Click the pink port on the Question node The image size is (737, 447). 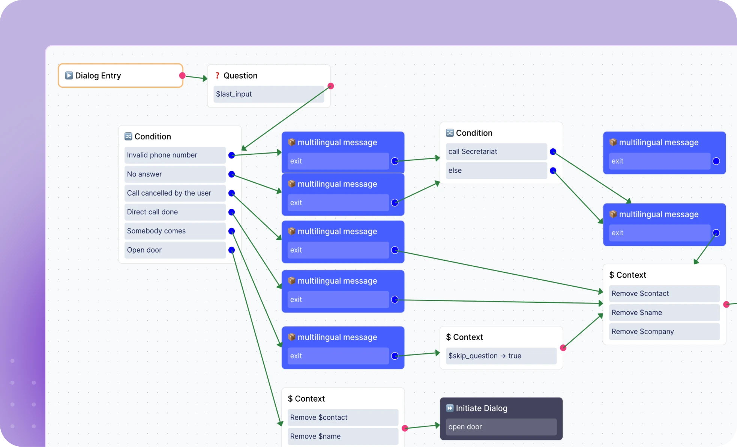point(331,86)
